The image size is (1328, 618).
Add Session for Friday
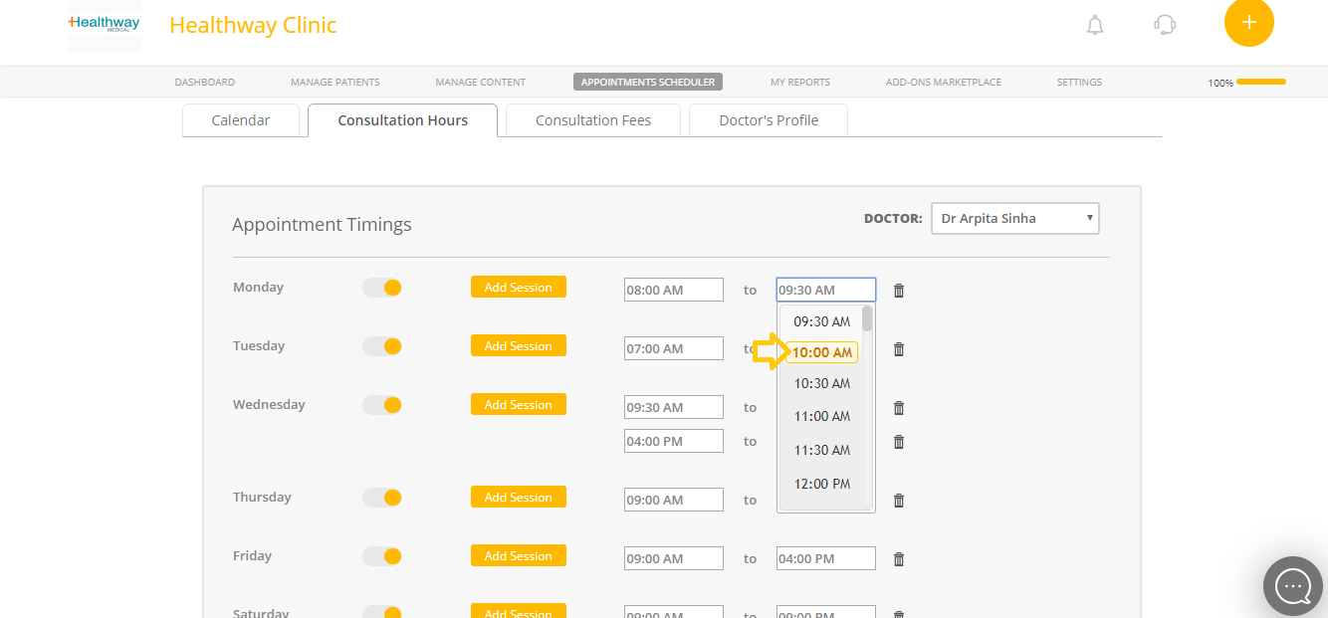point(519,555)
